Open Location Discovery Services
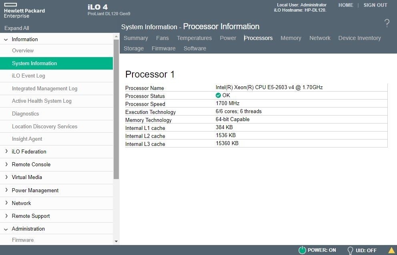 click(56, 126)
